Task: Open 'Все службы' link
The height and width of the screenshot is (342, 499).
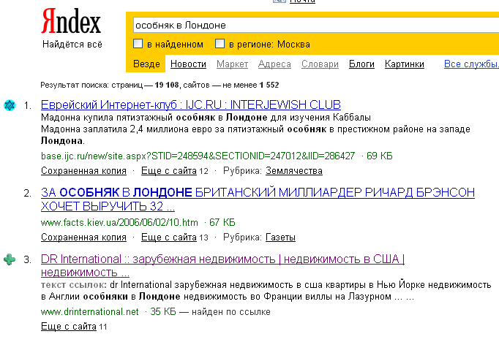Action: tap(471, 64)
